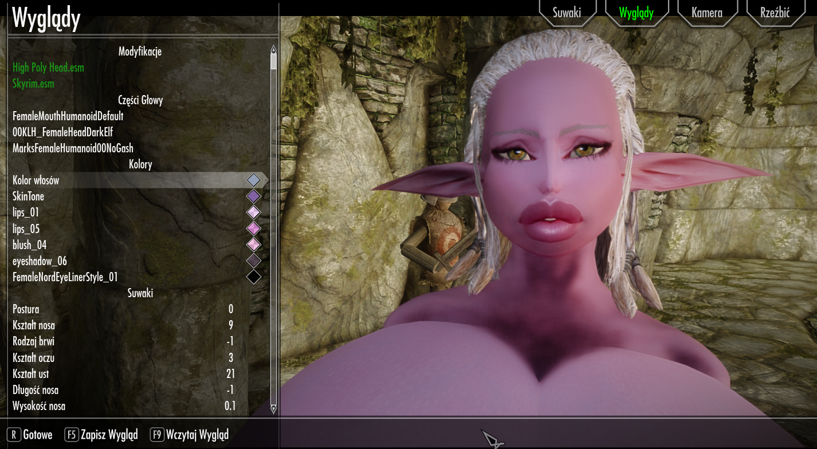Select 00KLH_FemaleHeadDarkElf head part
Image resolution: width=817 pixels, height=449 pixels.
point(63,132)
